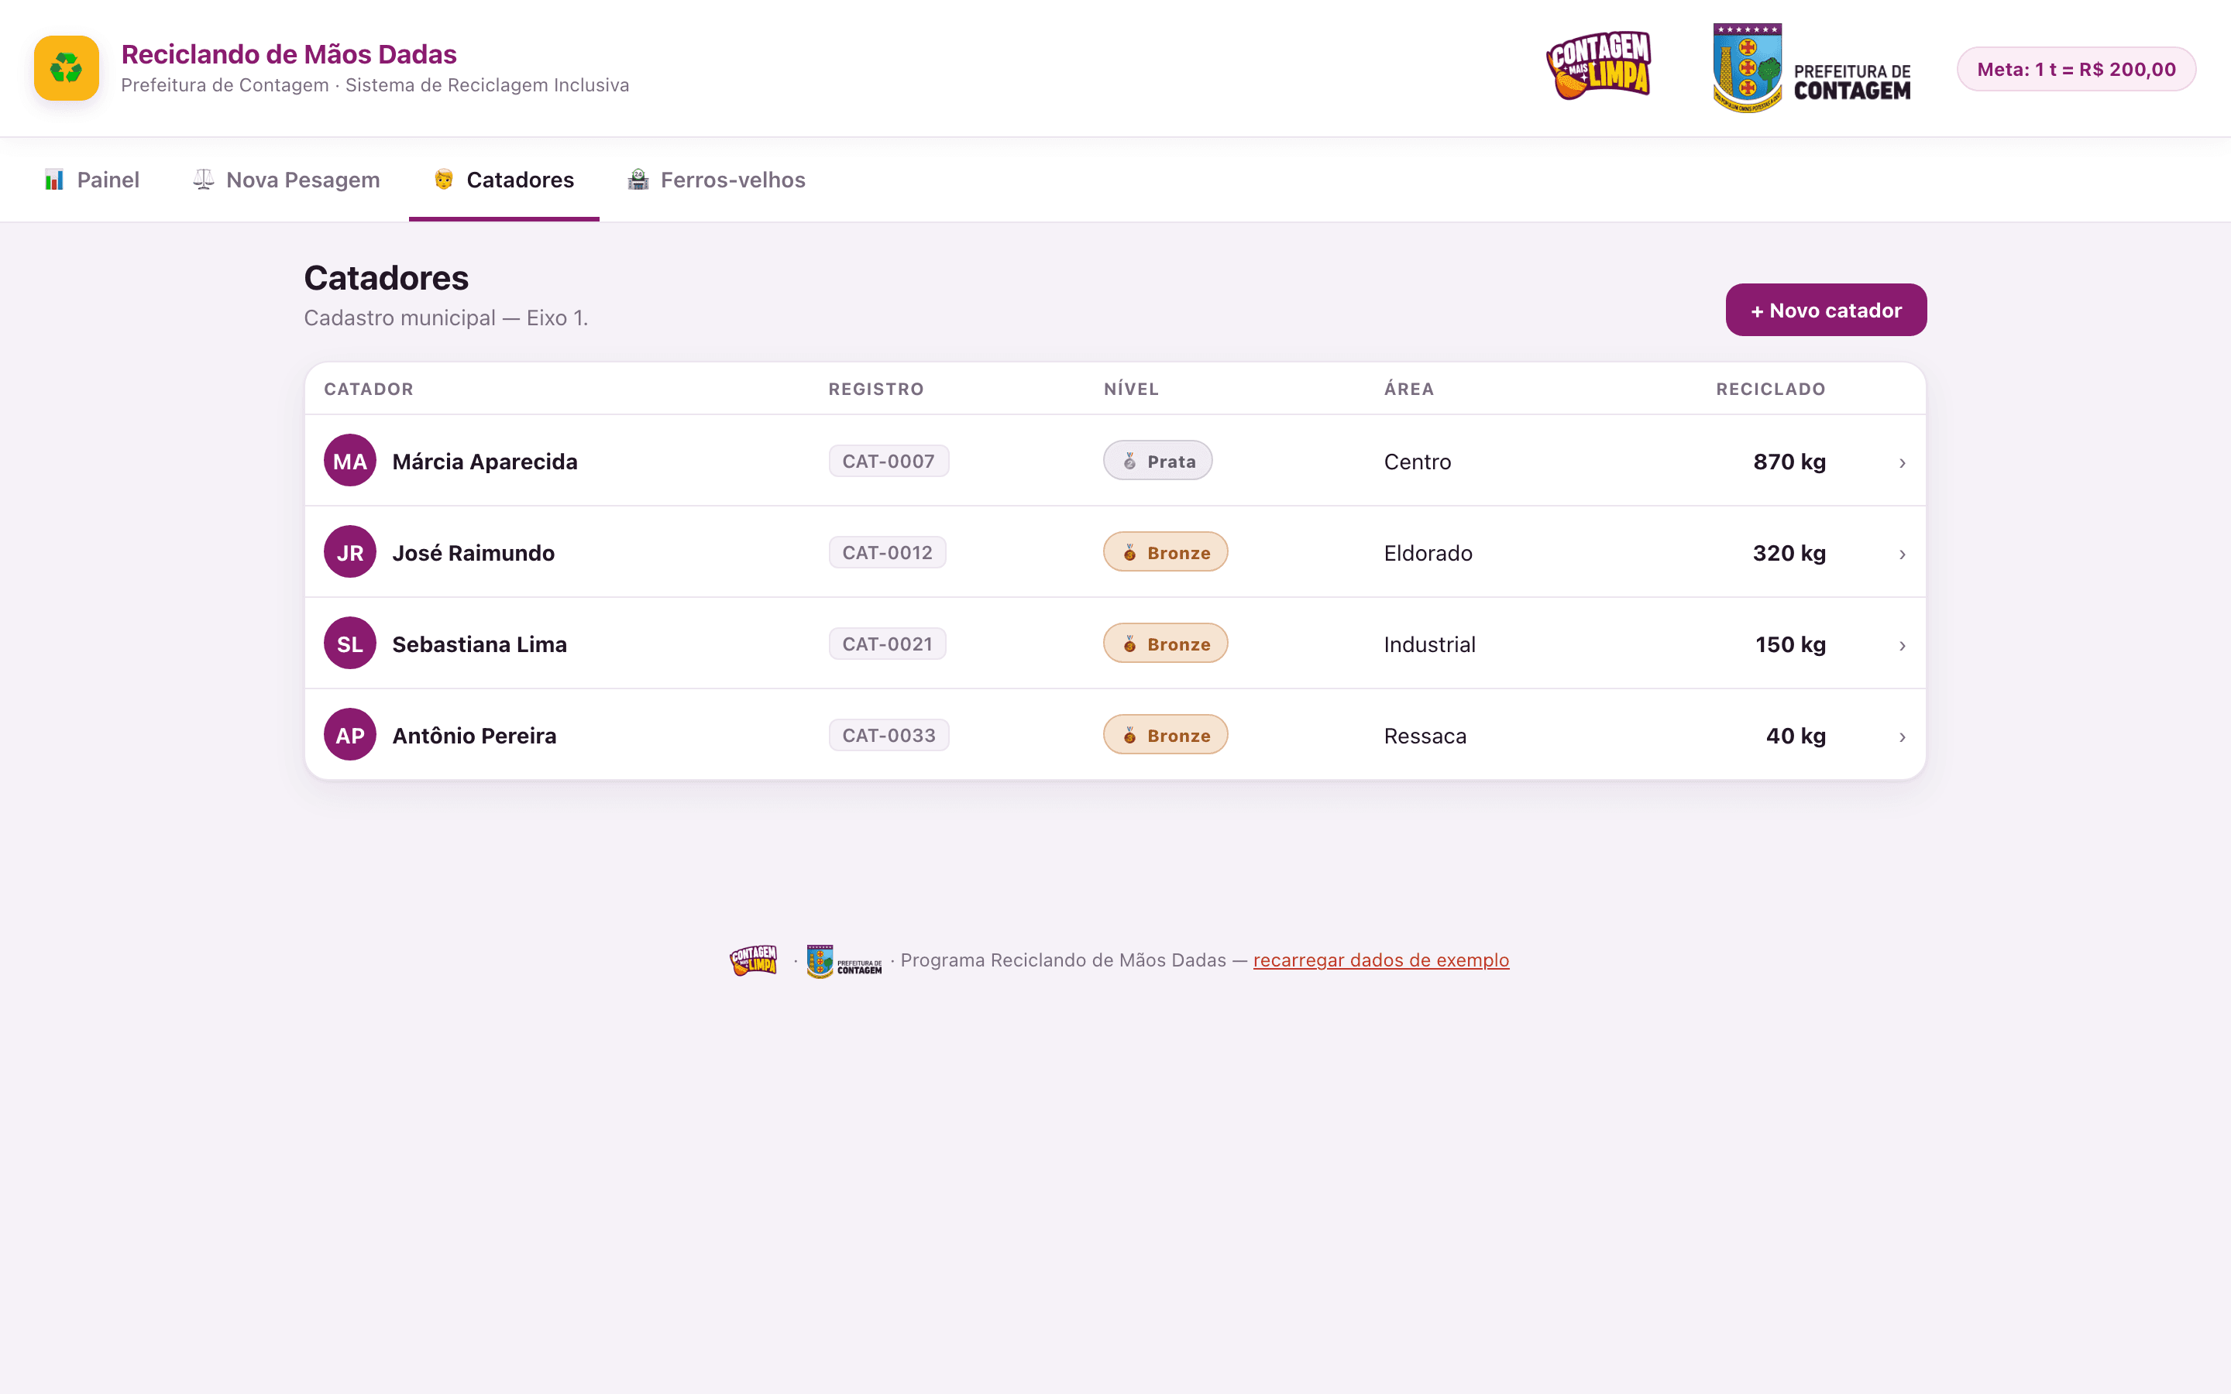This screenshot has height=1394, width=2231.
Task: Click the yellow recycling app logo
Action: pos(67,68)
